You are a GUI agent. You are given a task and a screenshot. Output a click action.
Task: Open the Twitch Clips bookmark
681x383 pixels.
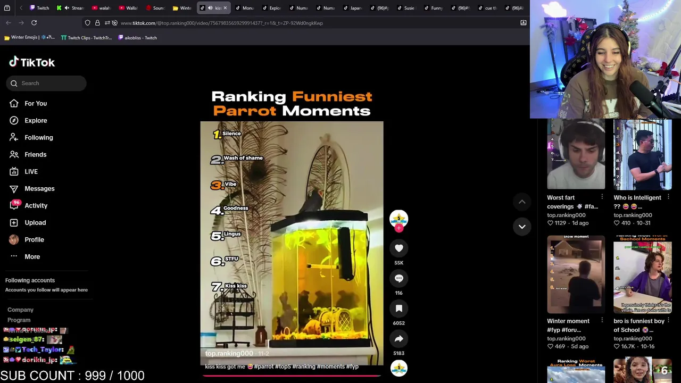click(86, 38)
